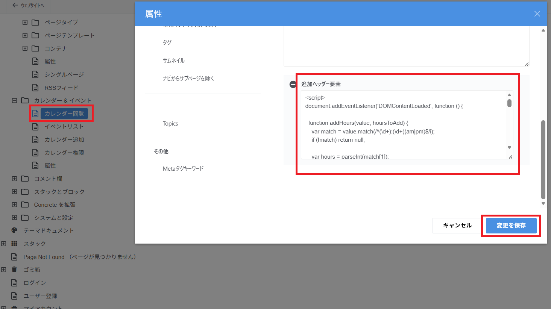Screen dimensions: 551x309
Task: Click the ログイン page icon
Action: coord(14,283)
